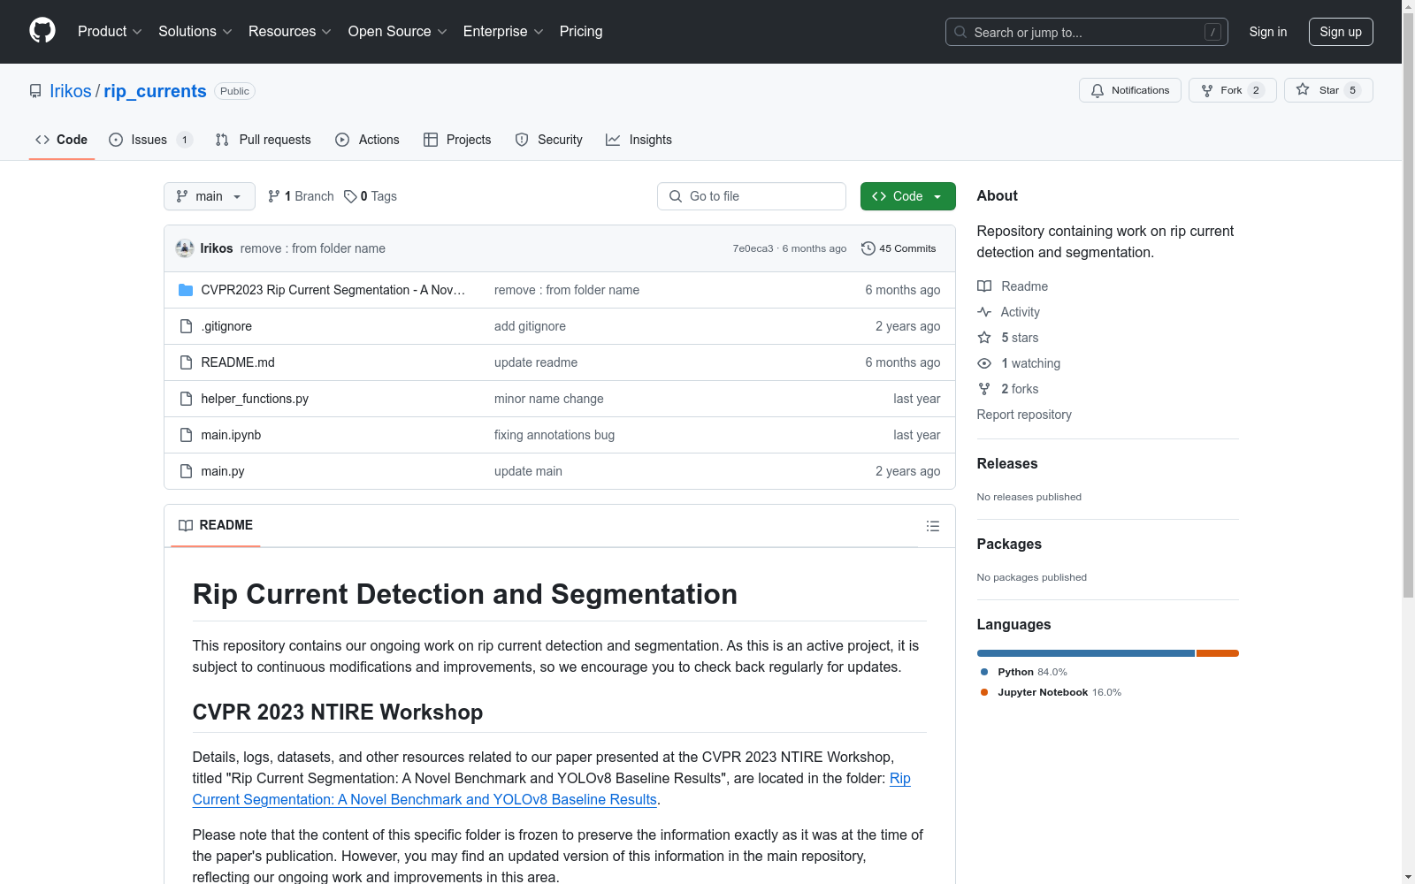
Task: View the Insights tab
Action: tap(639, 140)
